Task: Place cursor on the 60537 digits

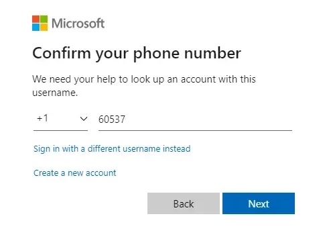Action: 112,119
